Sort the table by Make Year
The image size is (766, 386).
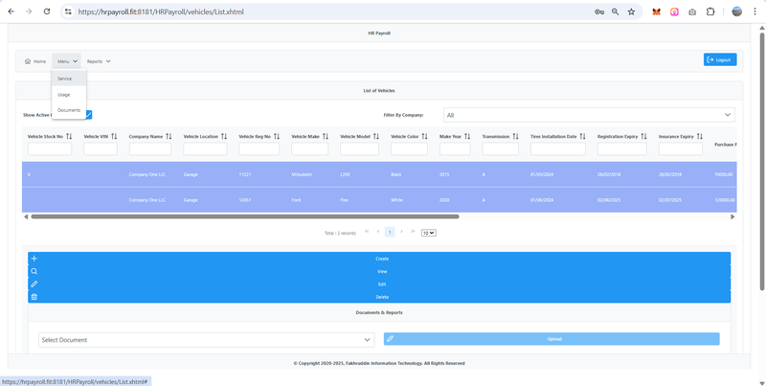[466, 137]
